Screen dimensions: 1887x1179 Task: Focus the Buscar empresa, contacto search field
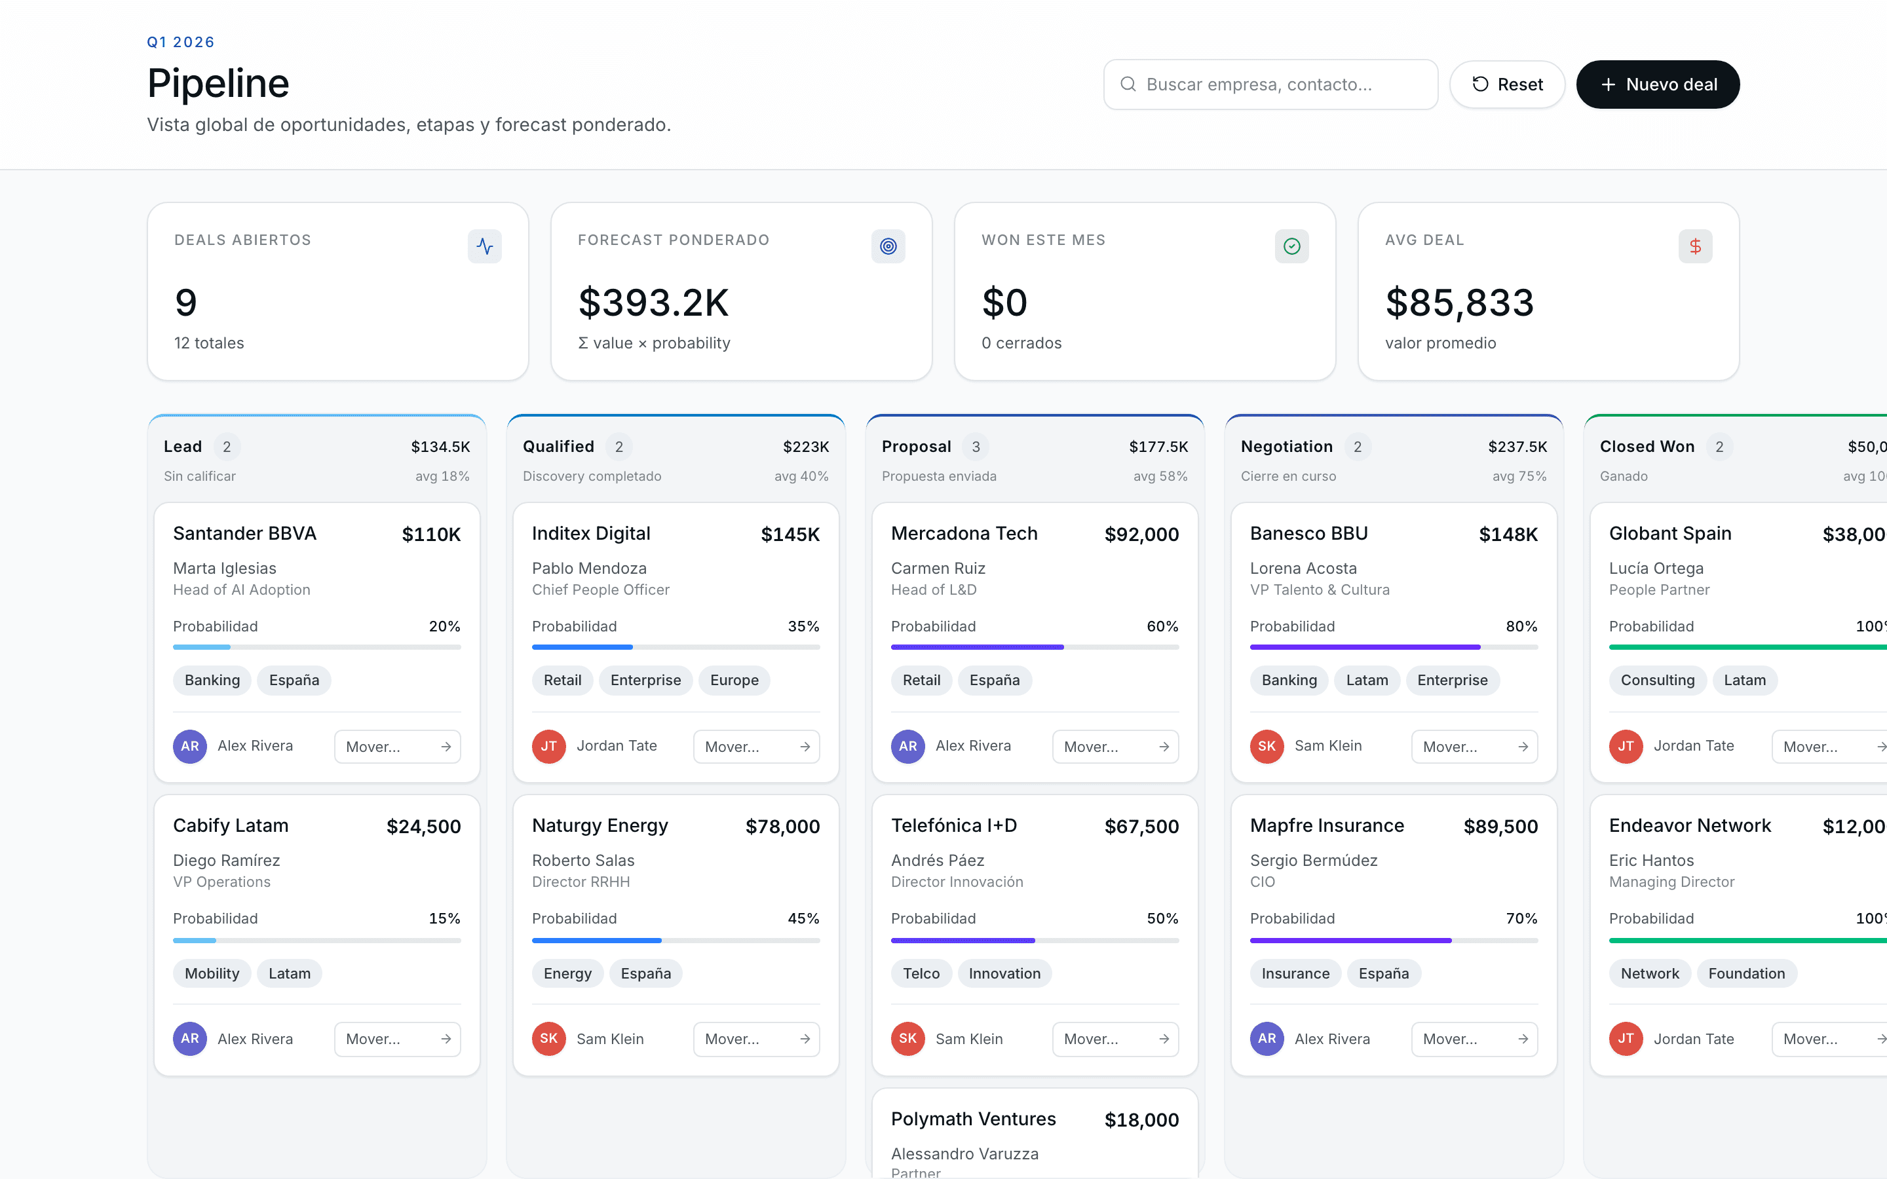coord(1271,84)
